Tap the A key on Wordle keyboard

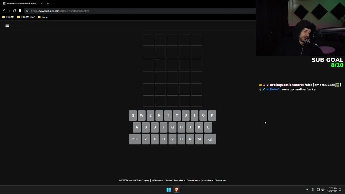click(x=137, y=127)
